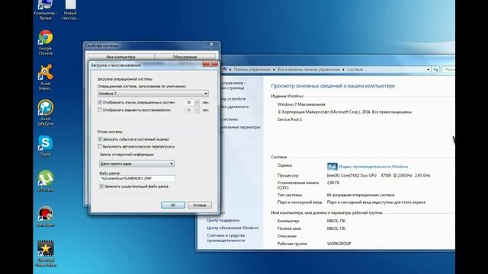Click the Файл дампа path field
Screen dimensions: 488x274
(x=137, y=179)
